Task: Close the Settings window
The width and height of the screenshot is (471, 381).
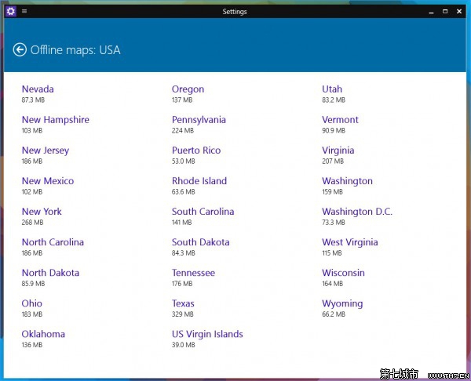Action: pyautogui.click(x=460, y=12)
